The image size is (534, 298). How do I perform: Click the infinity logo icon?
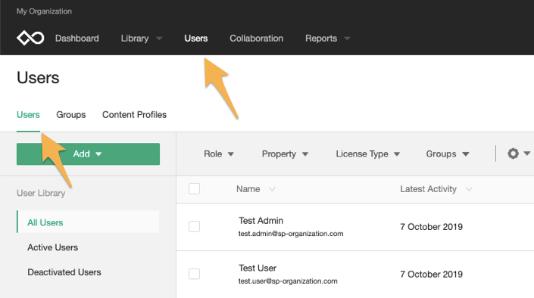point(30,38)
